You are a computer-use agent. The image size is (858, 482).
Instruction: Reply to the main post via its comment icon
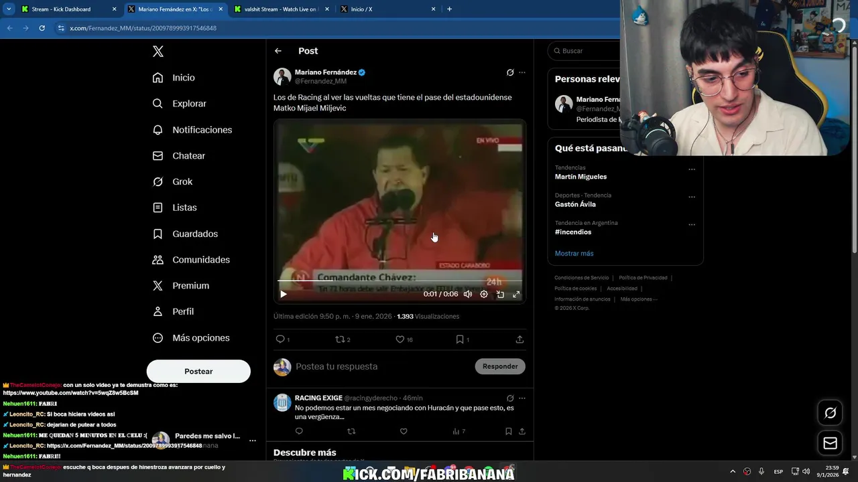(x=280, y=339)
